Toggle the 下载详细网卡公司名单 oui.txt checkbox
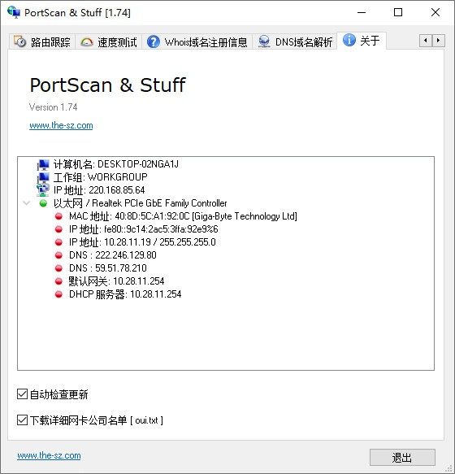This screenshot has height=474, width=455. click(22, 420)
